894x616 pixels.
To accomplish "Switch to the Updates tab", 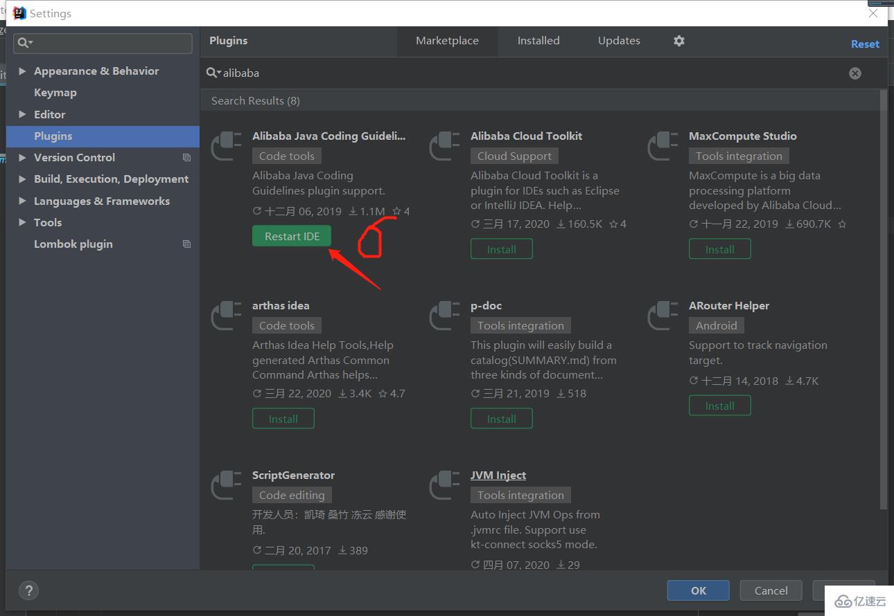I will tap(619, 41).
